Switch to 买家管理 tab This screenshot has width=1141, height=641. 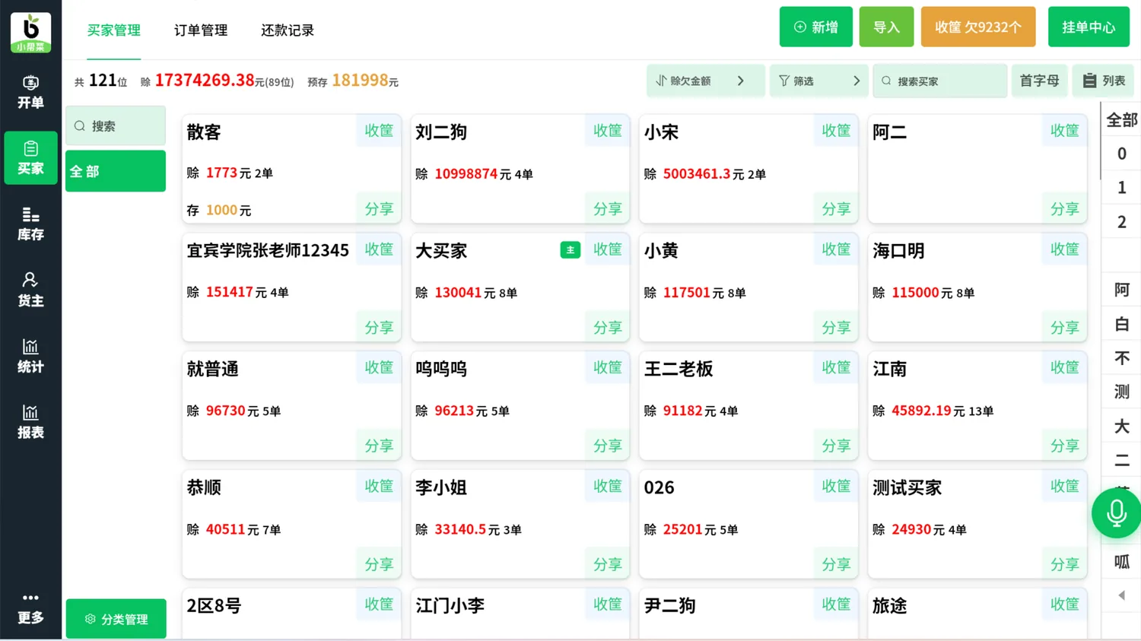pyautogui.click(x=113, y=30)
